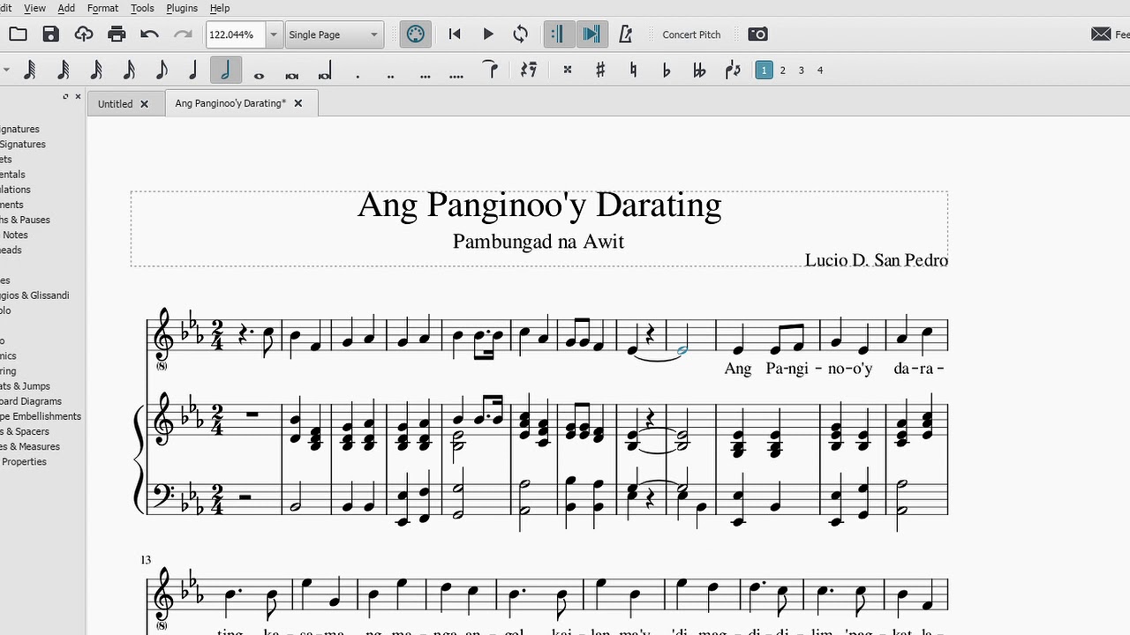The height and width of the screenshot is (635, 1130).
Task: Select the quarter note duration
Action: [193, 71]
